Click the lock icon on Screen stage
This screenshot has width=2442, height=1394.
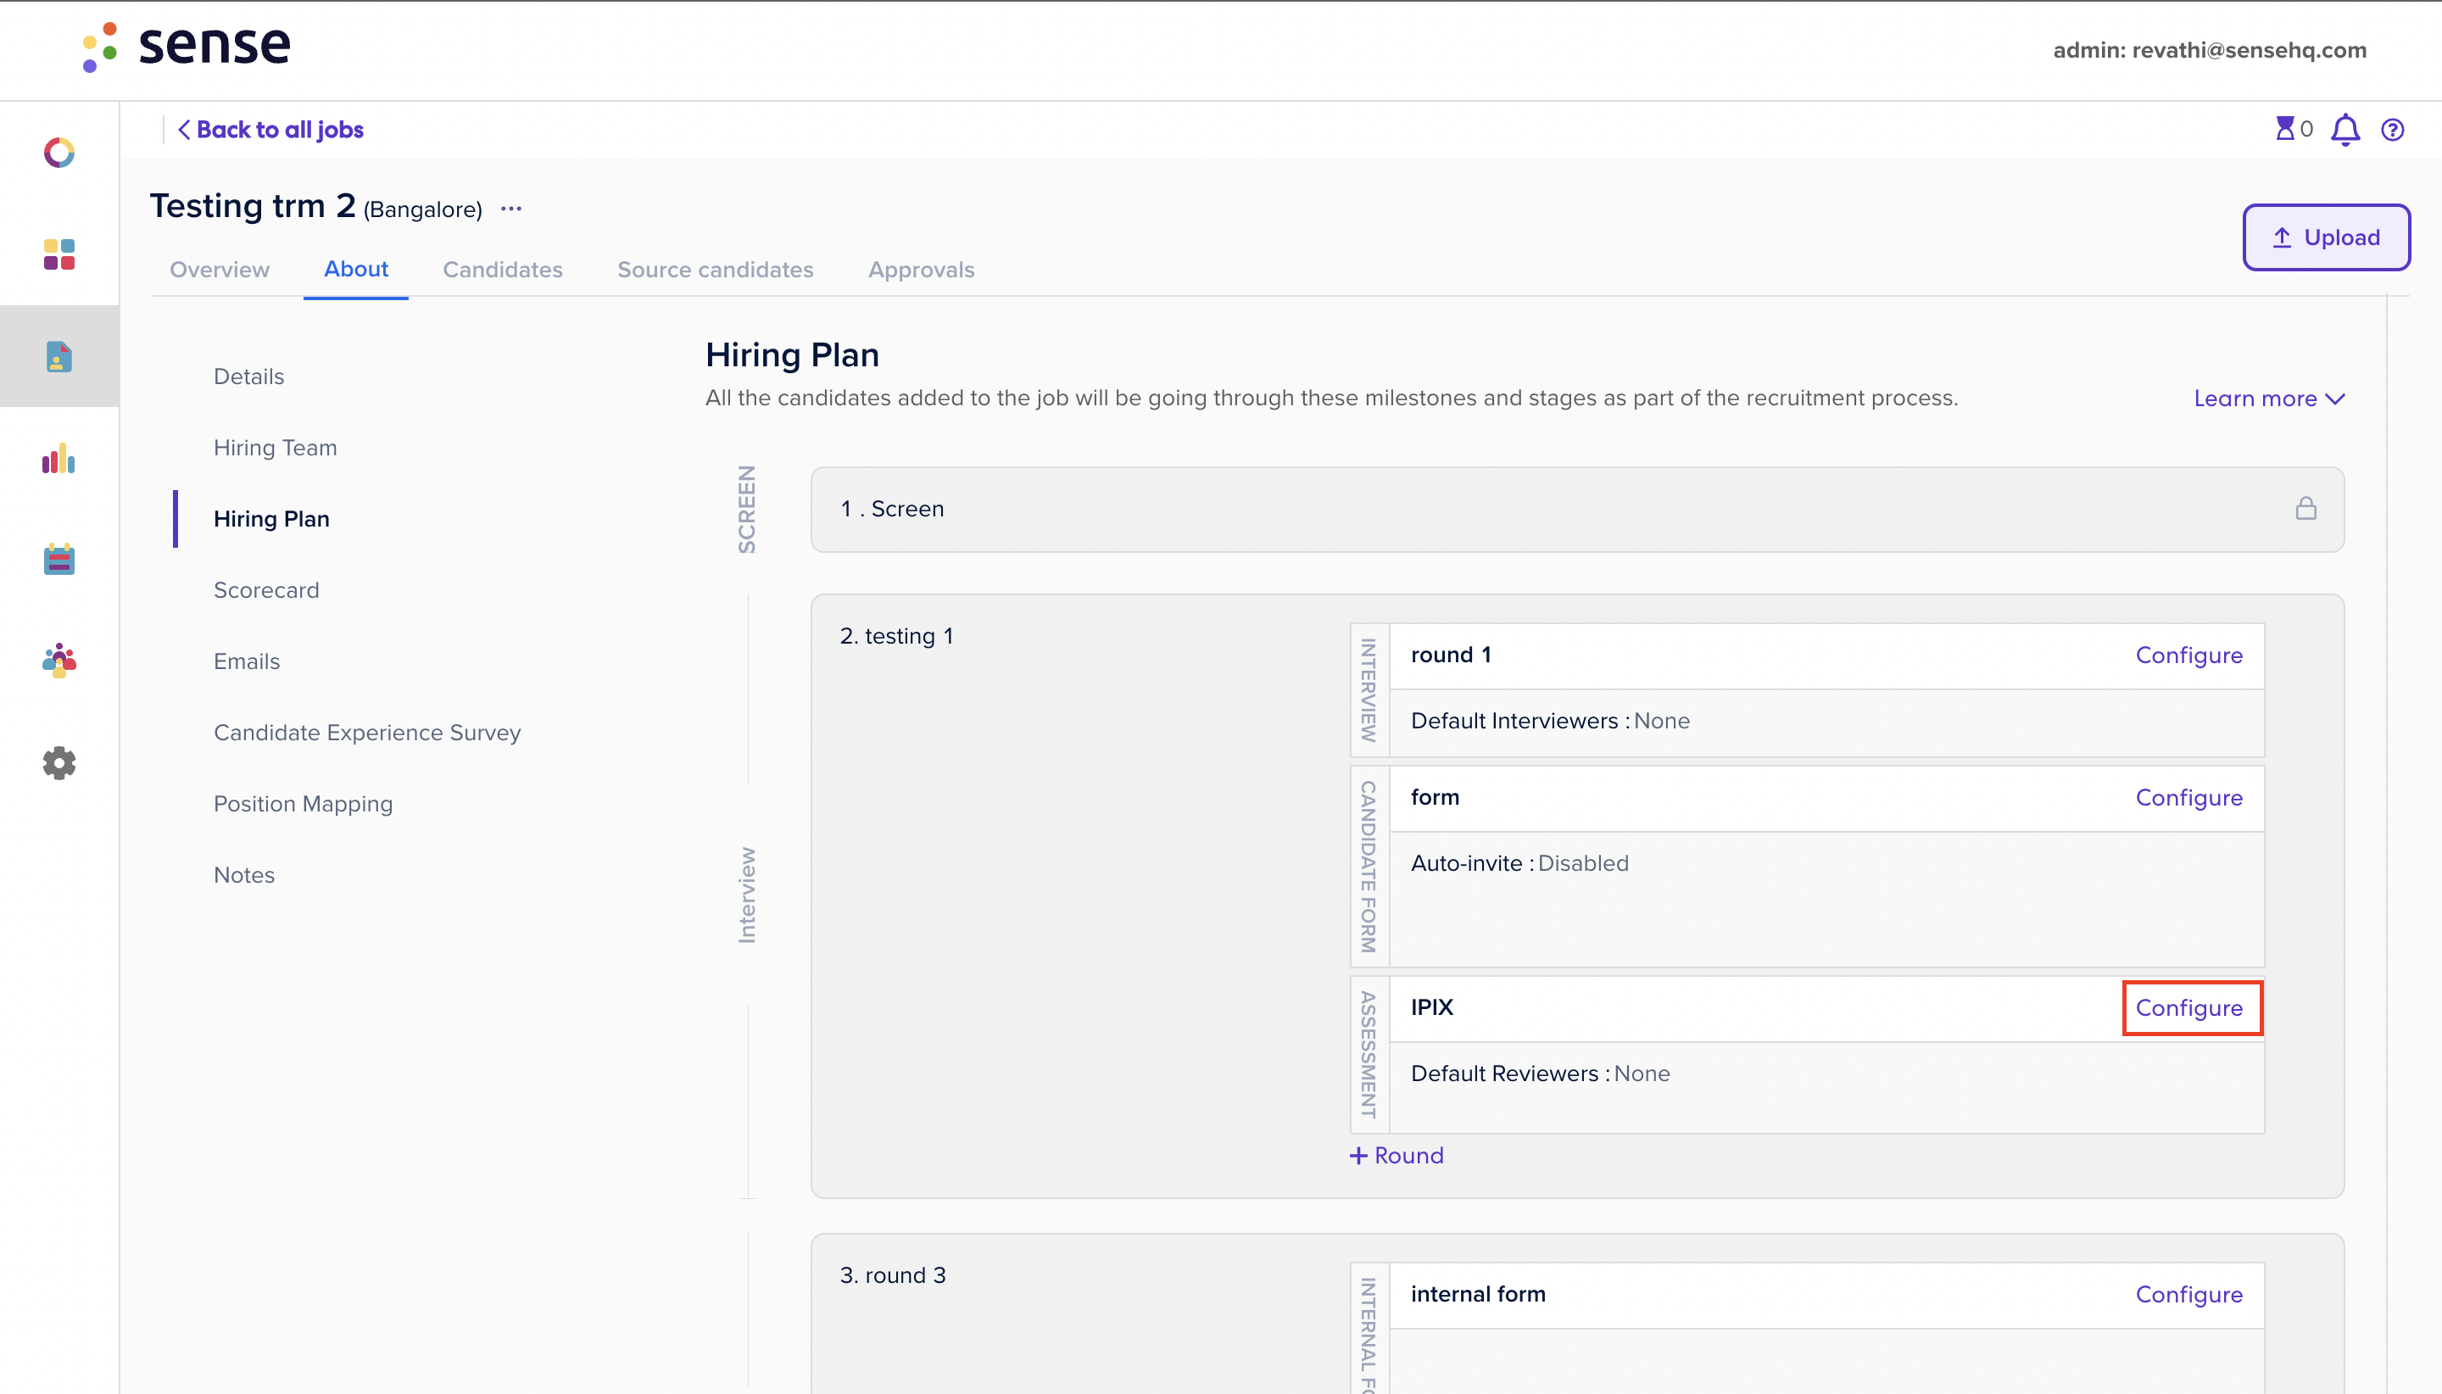2306,509
